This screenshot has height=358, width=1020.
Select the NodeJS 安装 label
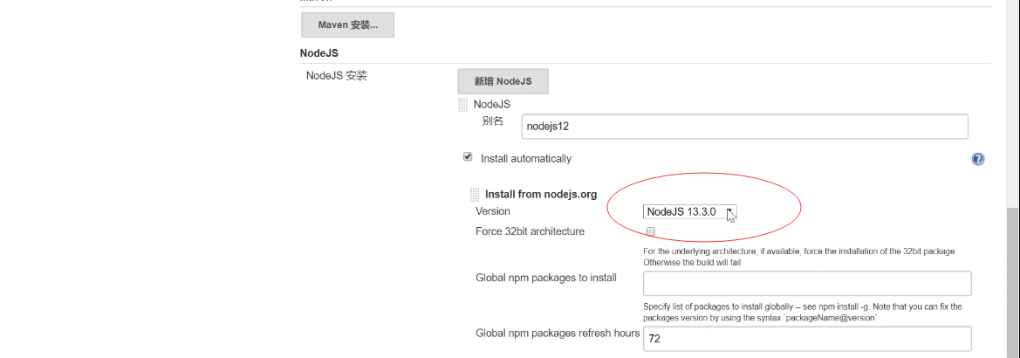(336, 75)
